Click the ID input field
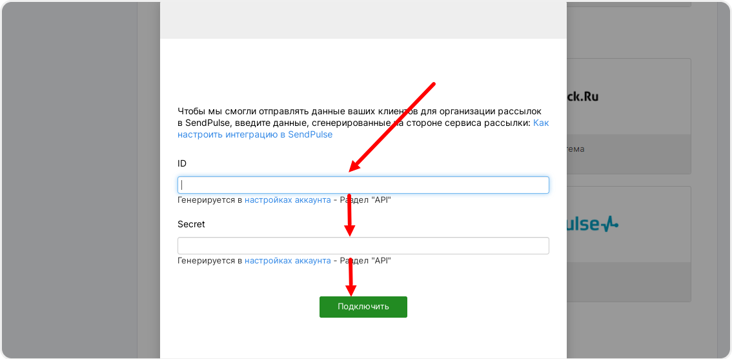 363,185
